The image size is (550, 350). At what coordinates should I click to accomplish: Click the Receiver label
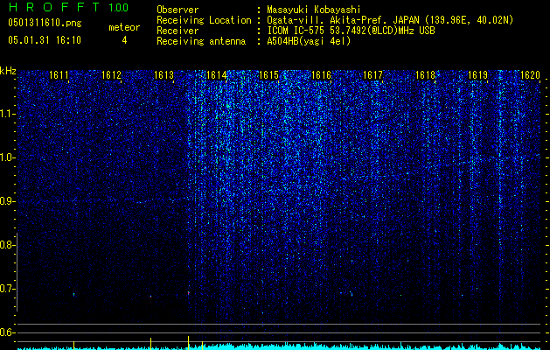coord(178,31)
